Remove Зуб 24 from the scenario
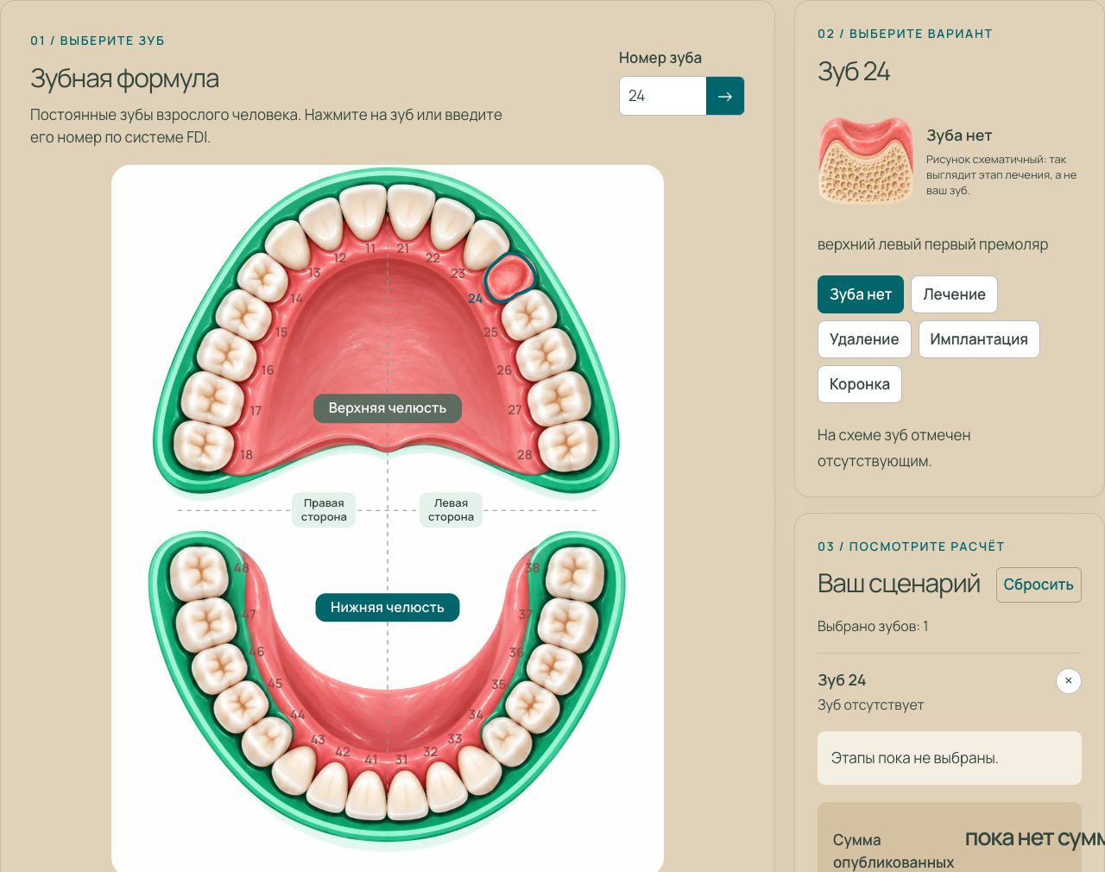The image size is (1105, 872). click(1068, 681)
